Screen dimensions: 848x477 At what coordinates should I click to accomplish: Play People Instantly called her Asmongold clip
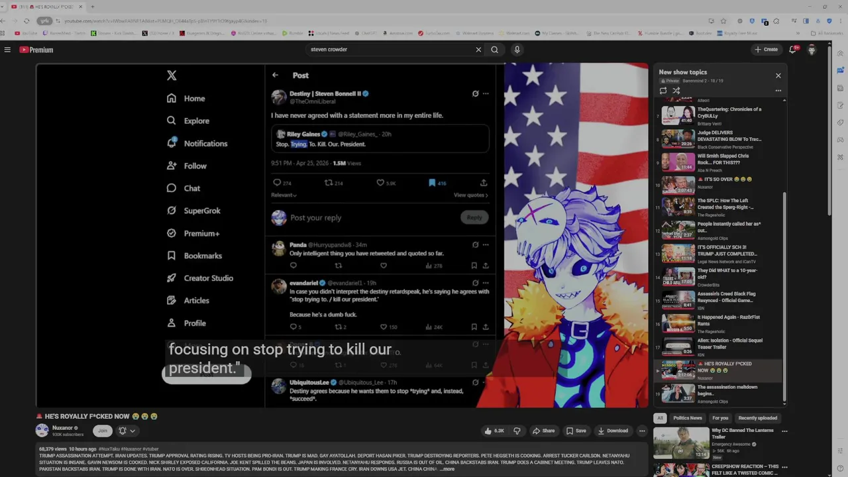click(719, 230)
